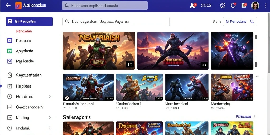
Task: Open the Manfamokar game thumbnail
Action: pyautogui.click(x=232, y=87)
